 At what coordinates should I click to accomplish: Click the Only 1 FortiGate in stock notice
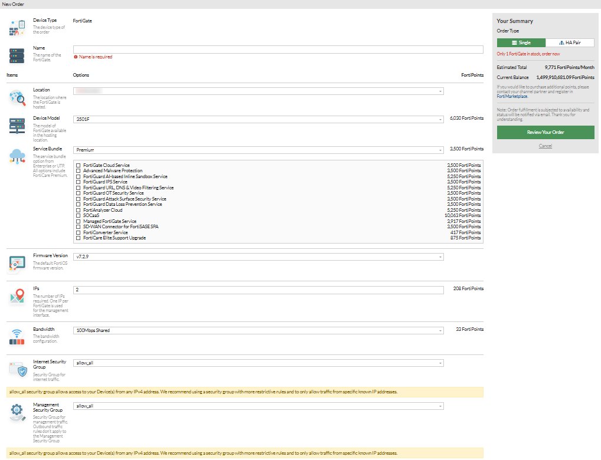(528, 54)
